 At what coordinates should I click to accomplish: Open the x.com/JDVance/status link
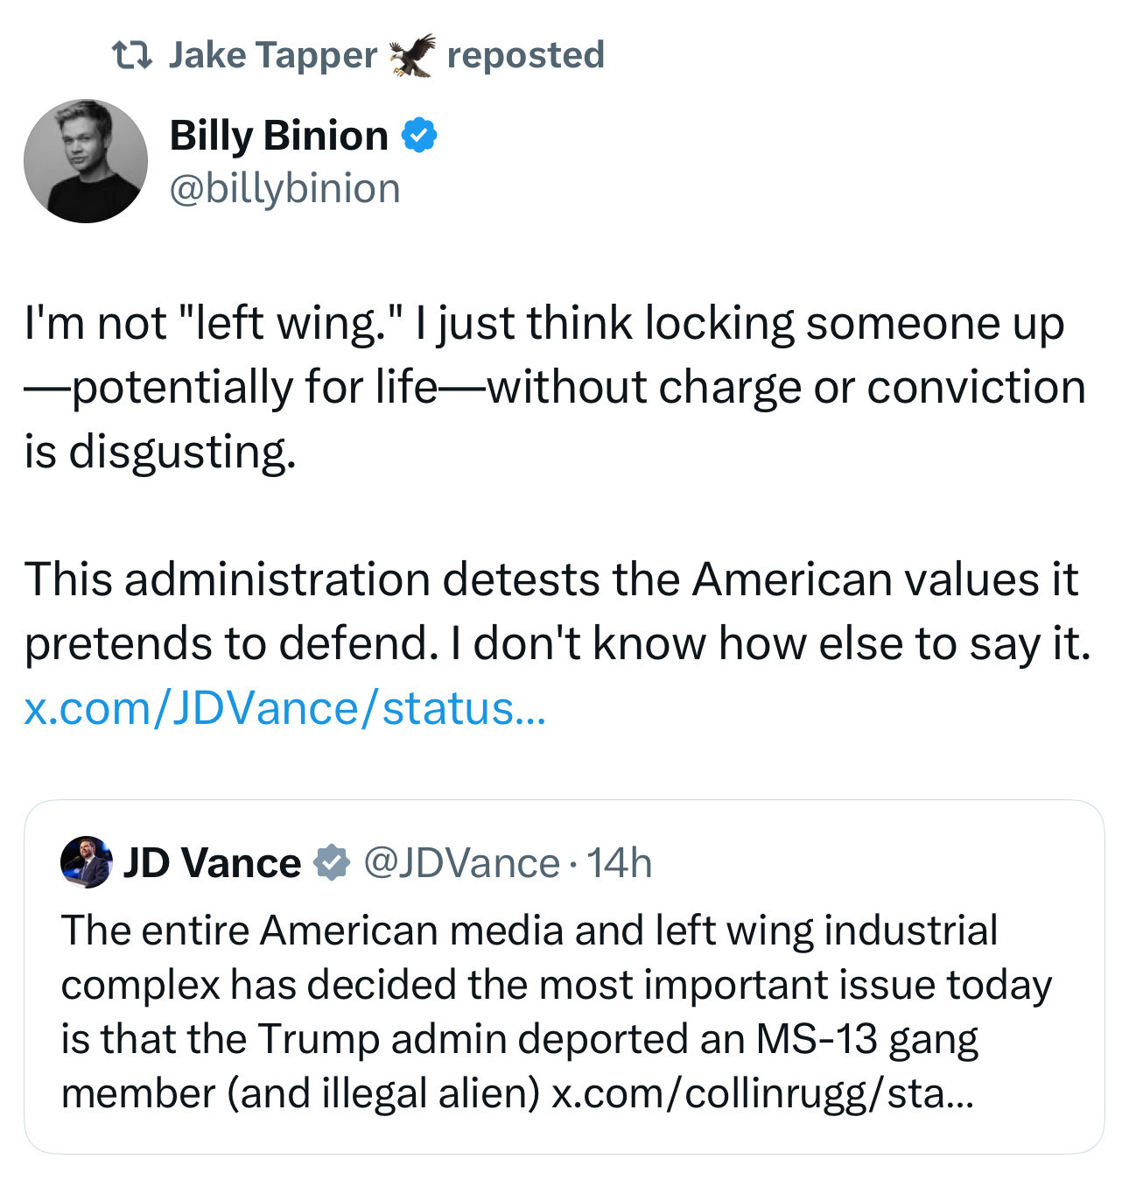point(285,707)
